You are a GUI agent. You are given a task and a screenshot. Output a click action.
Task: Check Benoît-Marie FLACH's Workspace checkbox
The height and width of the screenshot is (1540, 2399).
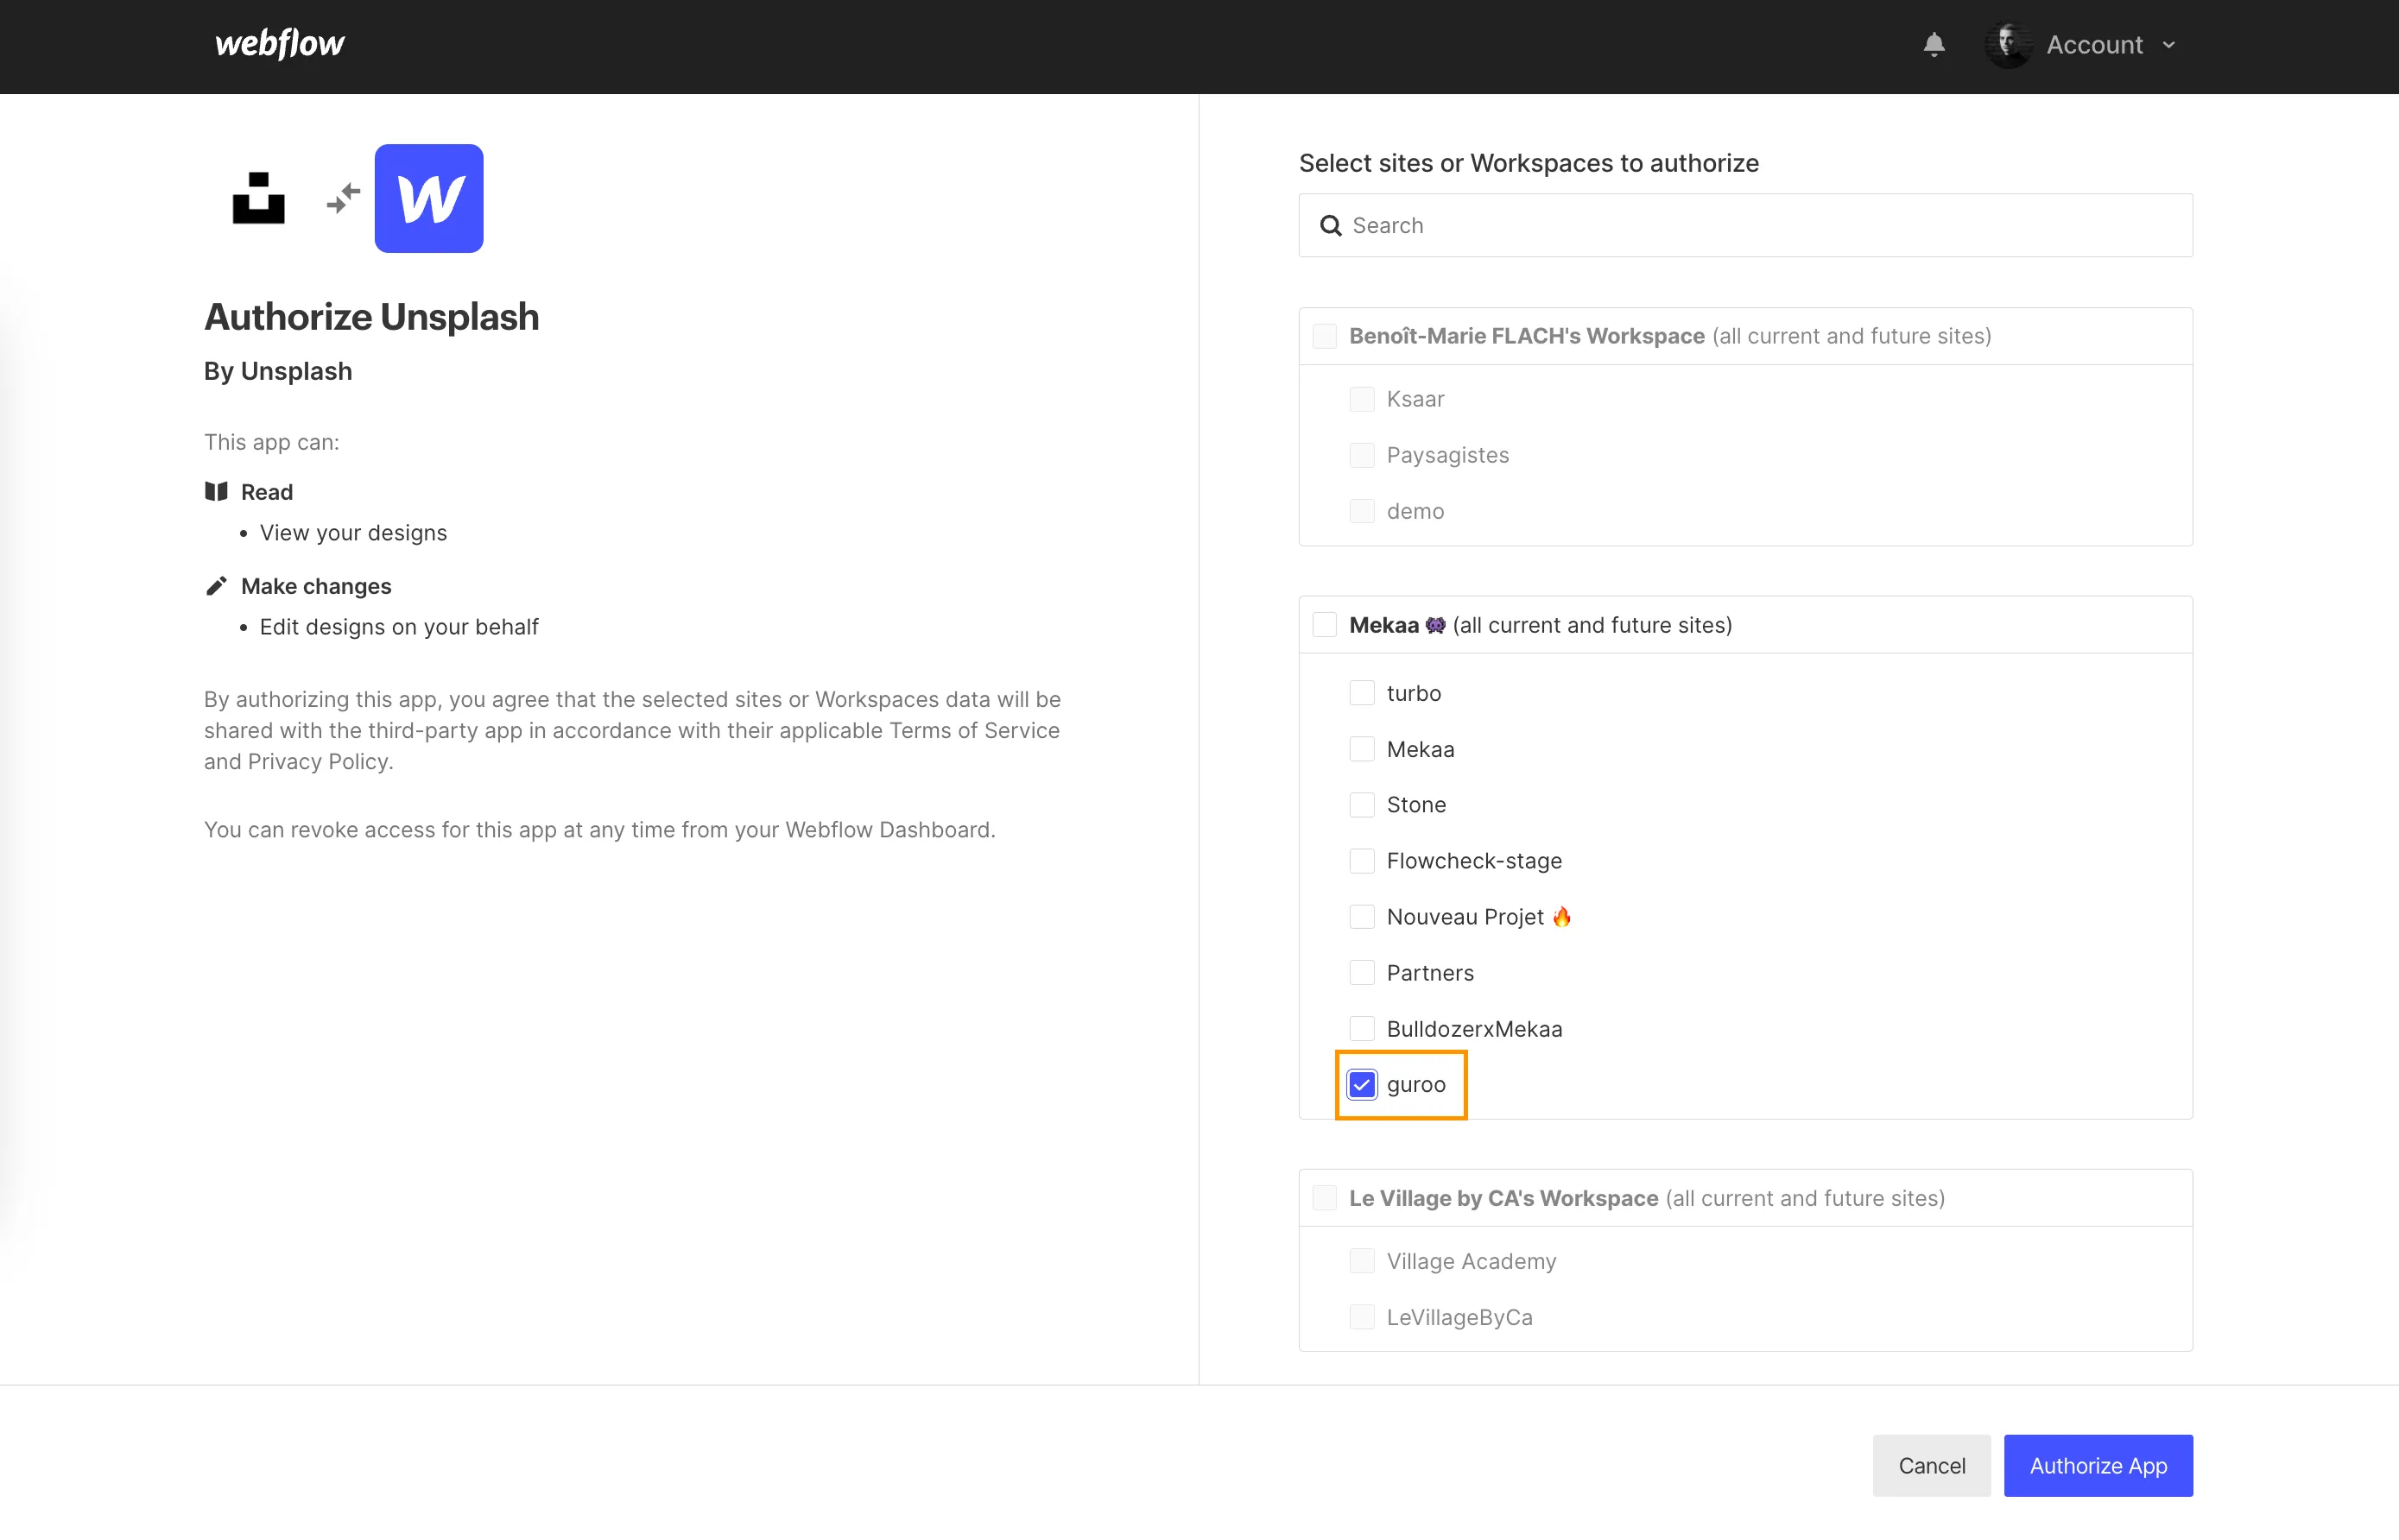pyautogui.click(x=1325, y=336)
